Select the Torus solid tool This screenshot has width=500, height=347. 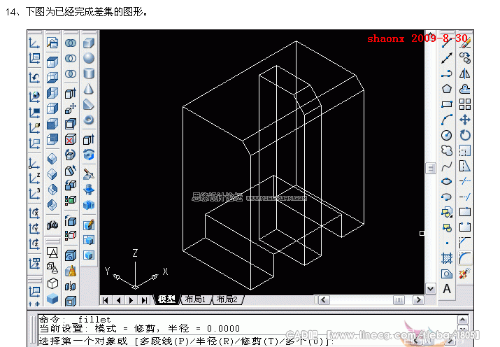pyautogui.click(x=89, y=120)
